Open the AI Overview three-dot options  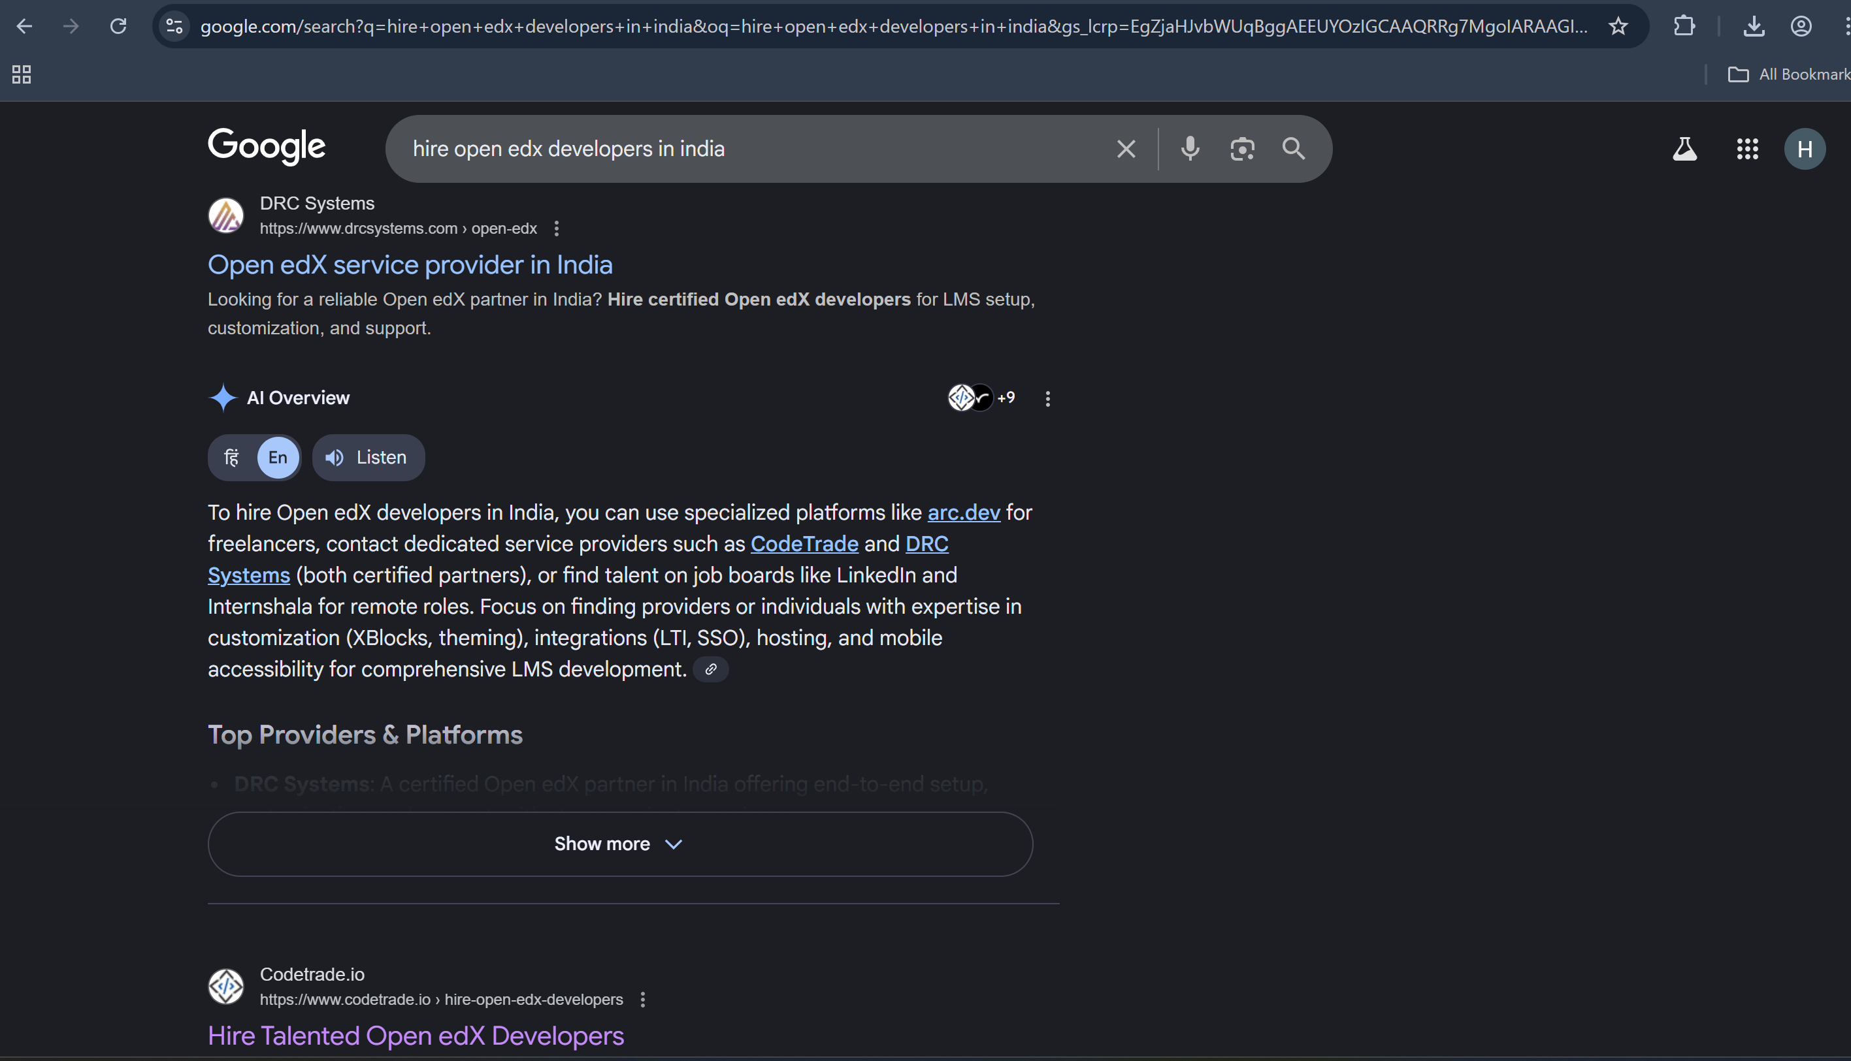pyautogui.click(x=1047, y=398)
